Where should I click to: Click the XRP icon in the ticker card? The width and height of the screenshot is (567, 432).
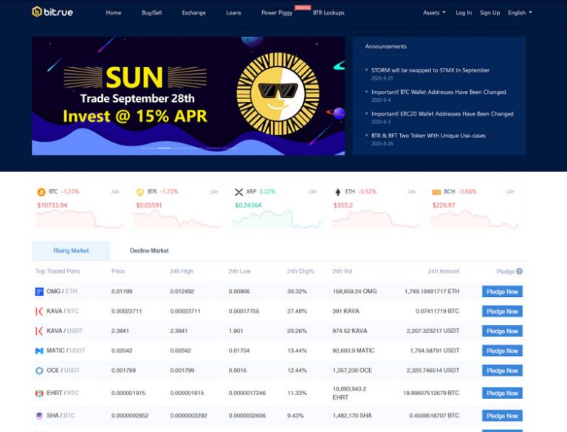[x=238, y=192]
